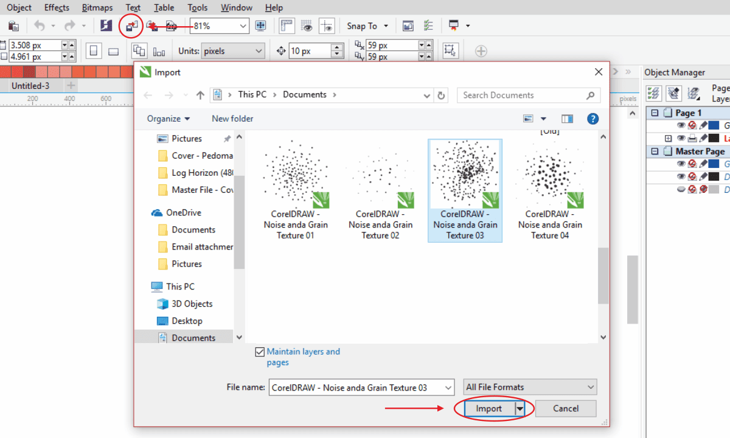The height and width of the screenshot is (438, 730).
Task: Select Landscape page orientation icon
Action: click(113, 51)
